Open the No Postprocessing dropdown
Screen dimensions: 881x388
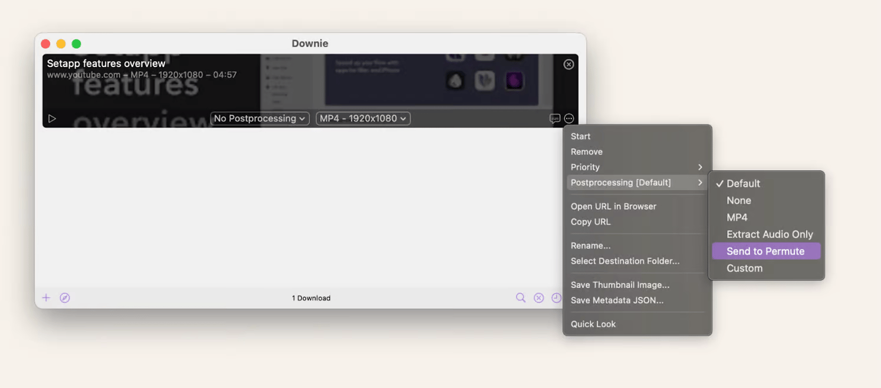pyautogui.click(x=259, y=118)
